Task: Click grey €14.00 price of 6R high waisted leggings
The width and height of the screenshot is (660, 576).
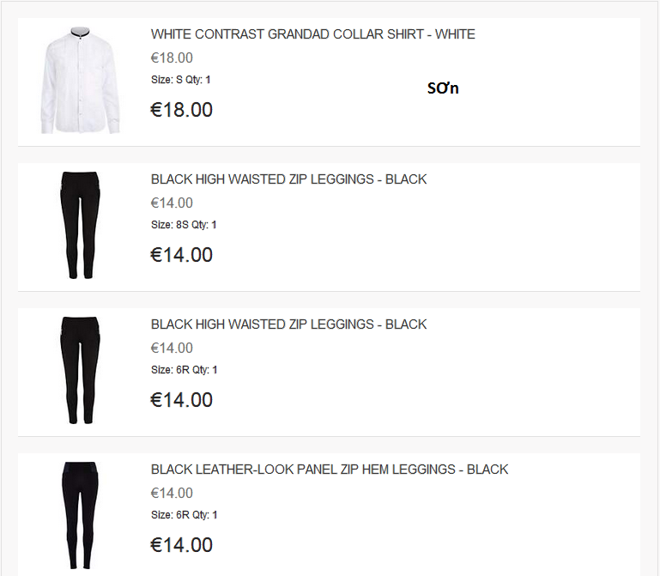Action: (x=172, y=349)
